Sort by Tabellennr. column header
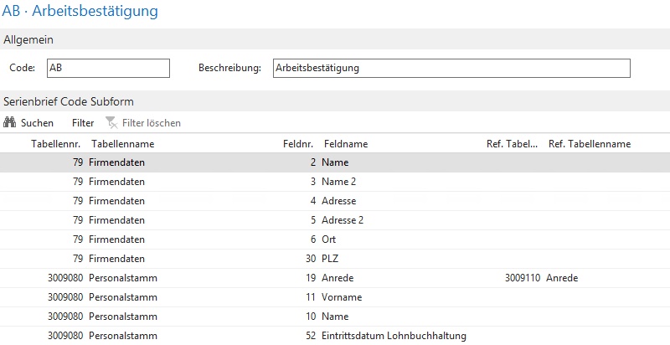The width and height of the screenshot is (670, 345). tap(57, 144)
